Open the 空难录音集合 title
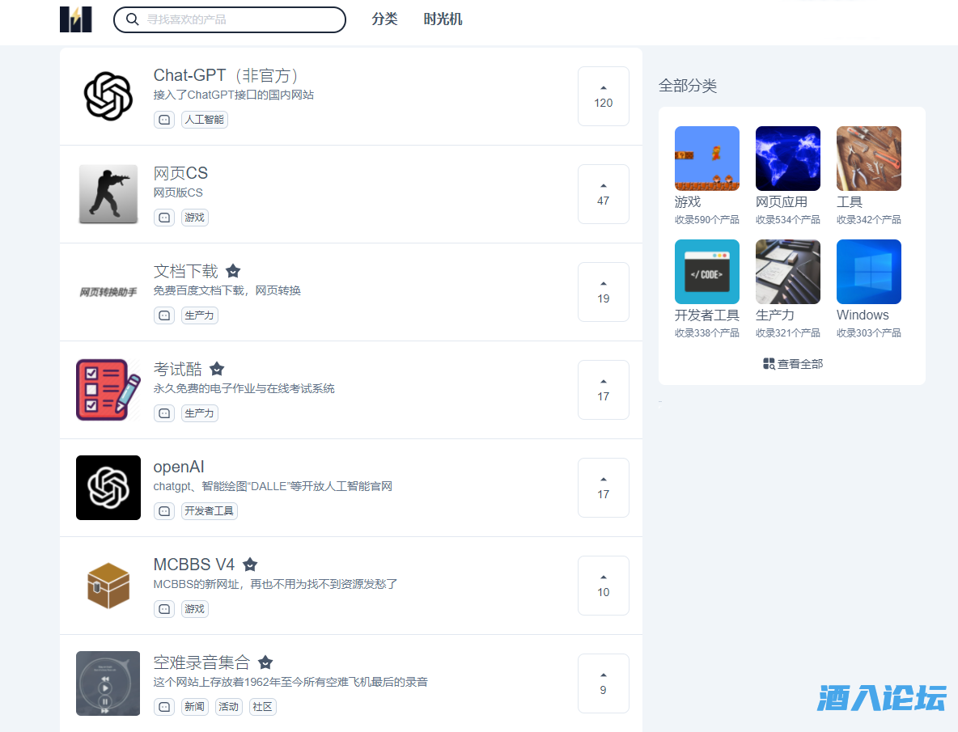The height and width of the screenshot is (732, 958). (202, 662)
